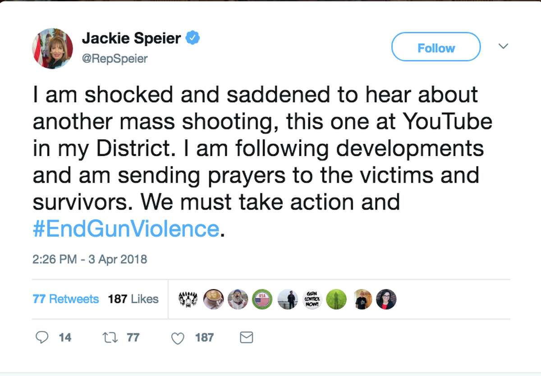View the 187 Likes list
Viewport: 541px width, 376px height.
(x=133, y=299)
